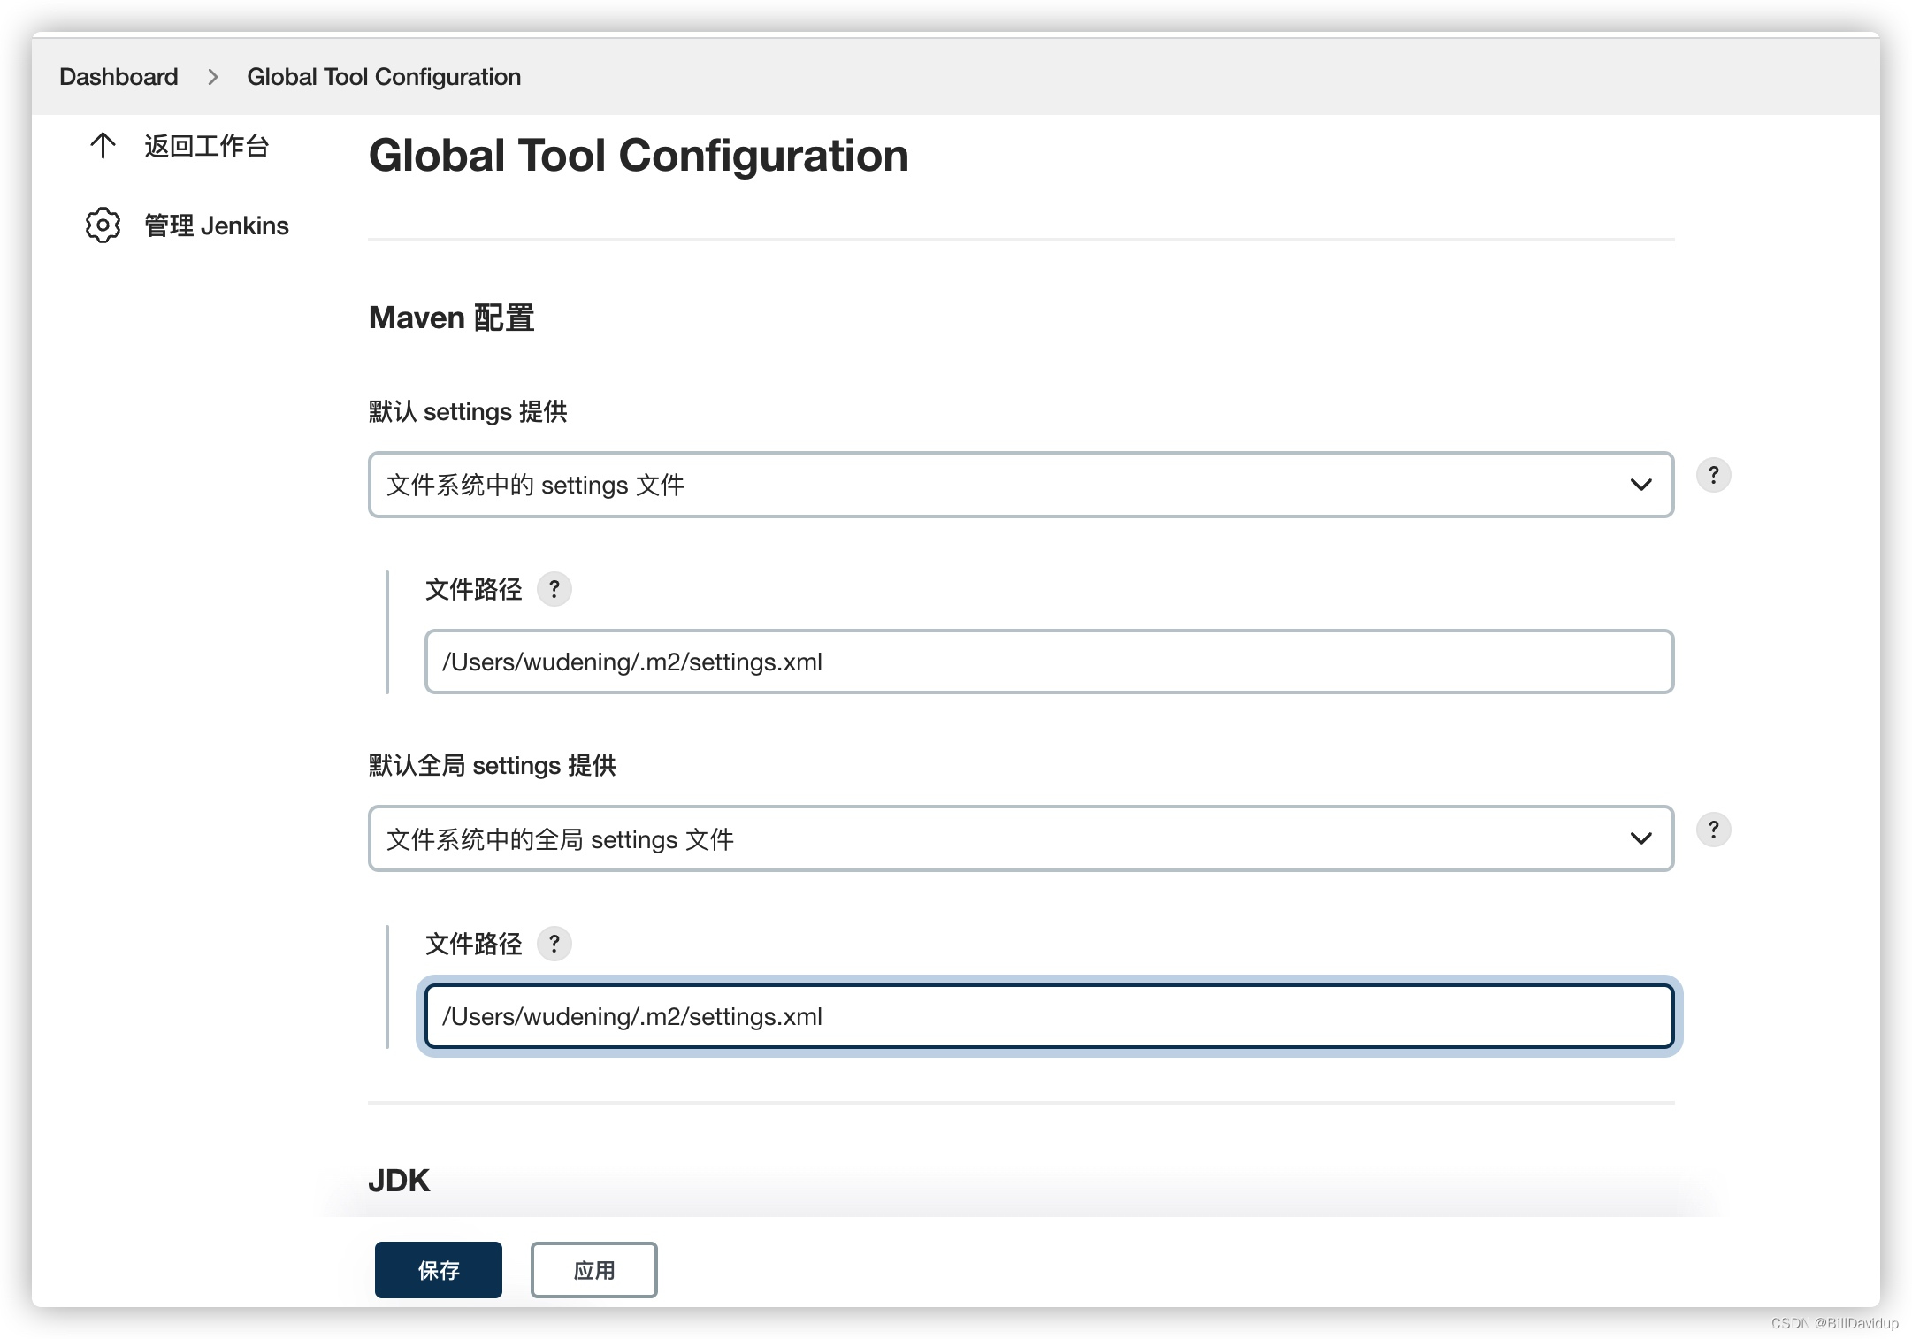This screenshot has height=1339, width=1912.
Task: Click breadcrumb chevron after Dashboard
Action: coord(213,77)
